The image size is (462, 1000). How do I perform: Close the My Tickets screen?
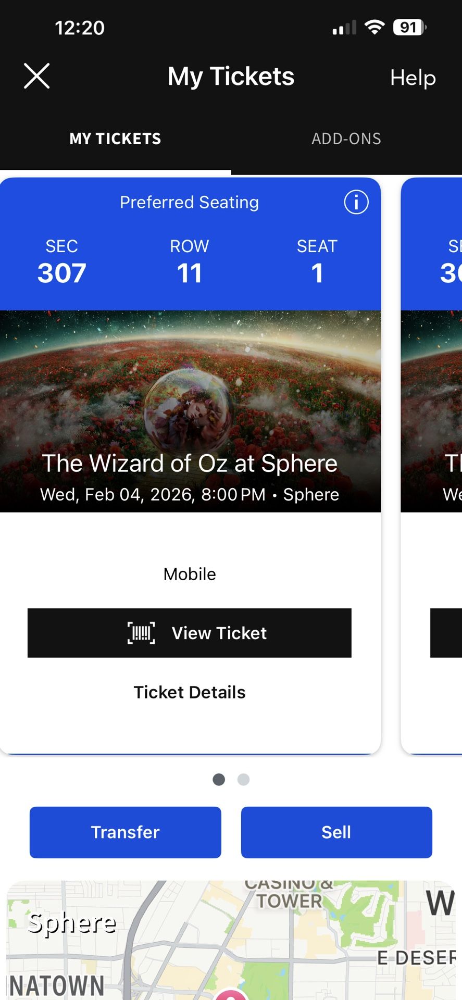coord(36,77)
